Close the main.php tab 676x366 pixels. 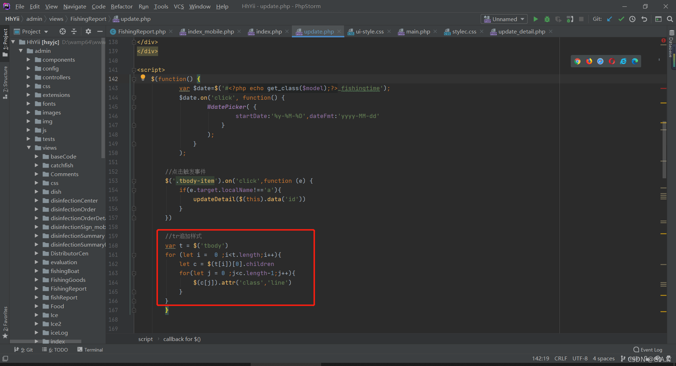tap(435, 31)
